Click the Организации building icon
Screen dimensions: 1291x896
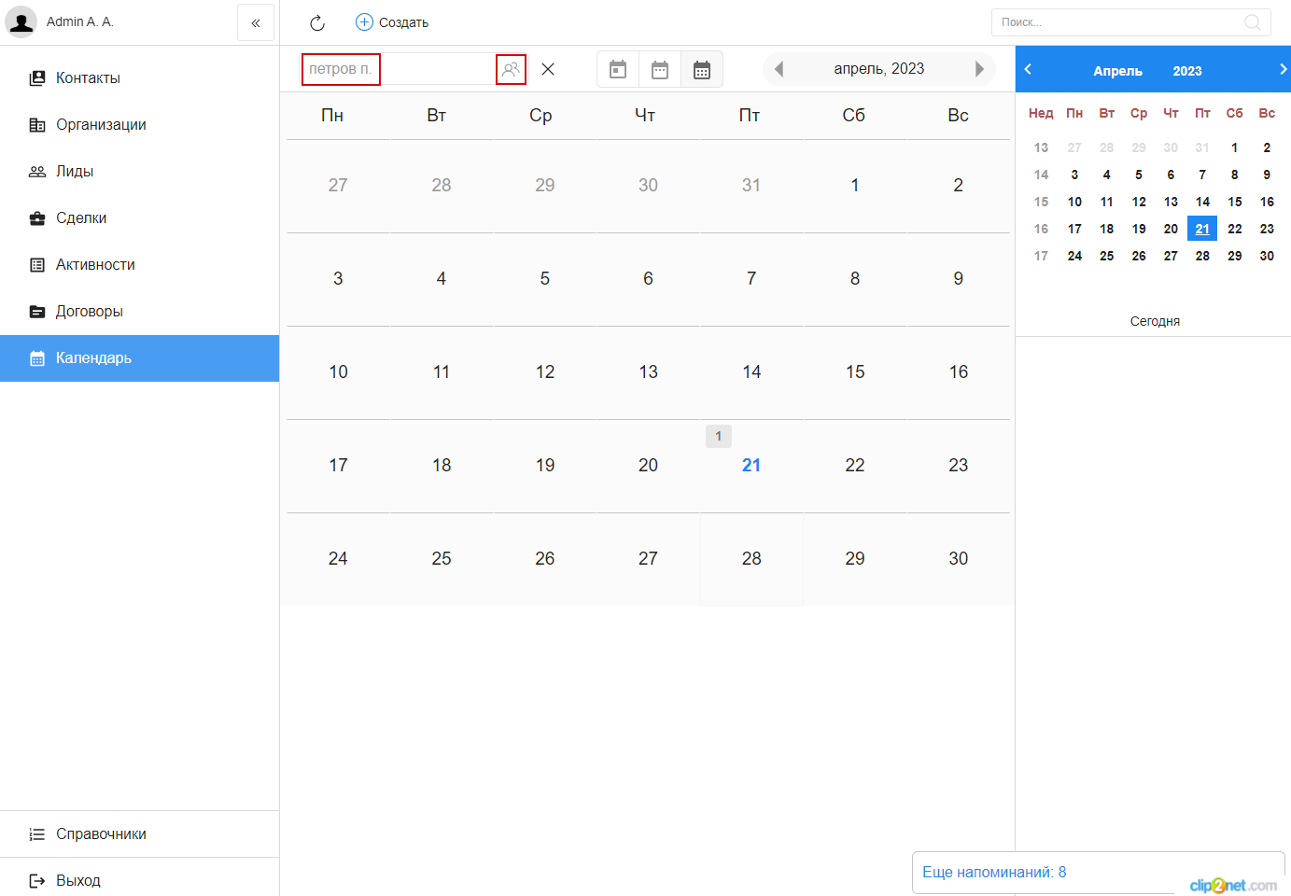37,125
